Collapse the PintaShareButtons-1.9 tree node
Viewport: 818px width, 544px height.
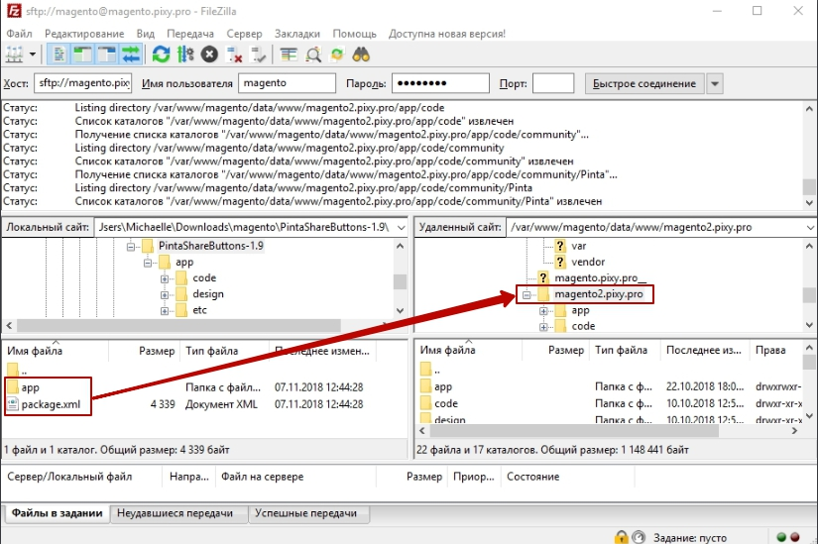pos(131,246)
